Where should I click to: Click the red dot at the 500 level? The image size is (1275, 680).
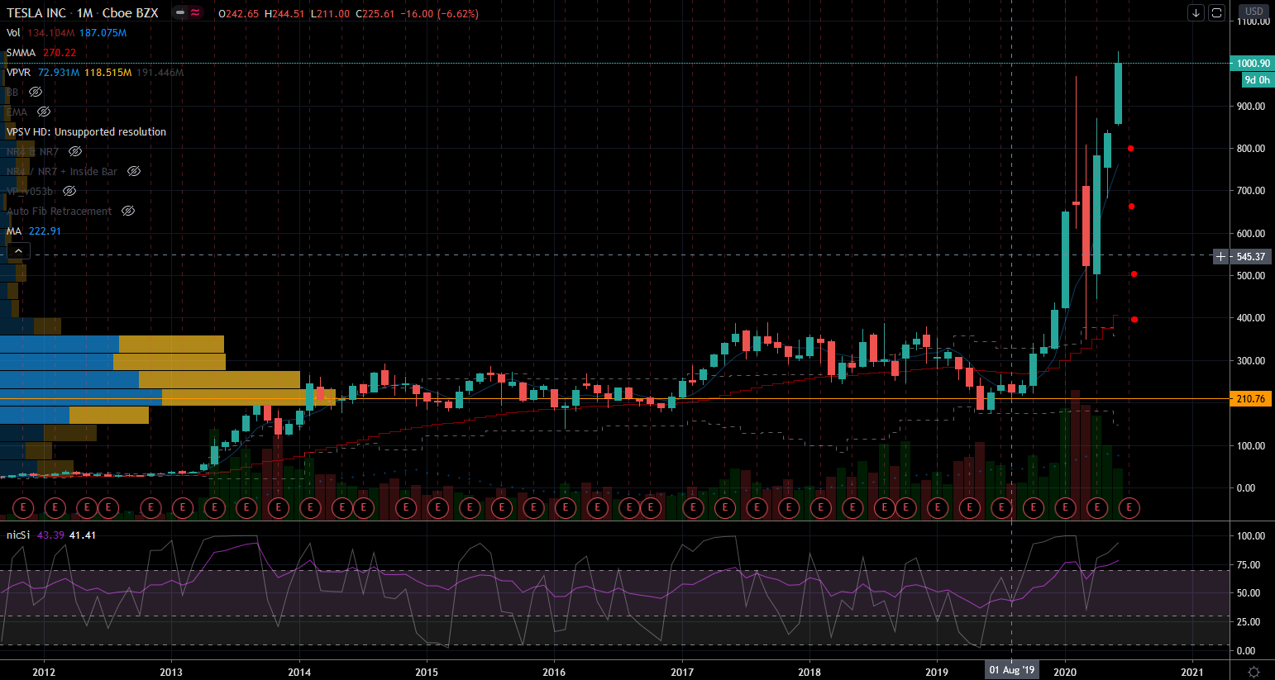(1134, 274)
